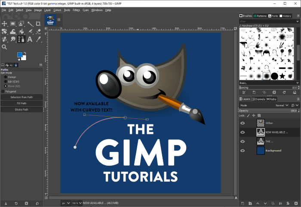Select the Unified Transform tool

tap(4, 31)
